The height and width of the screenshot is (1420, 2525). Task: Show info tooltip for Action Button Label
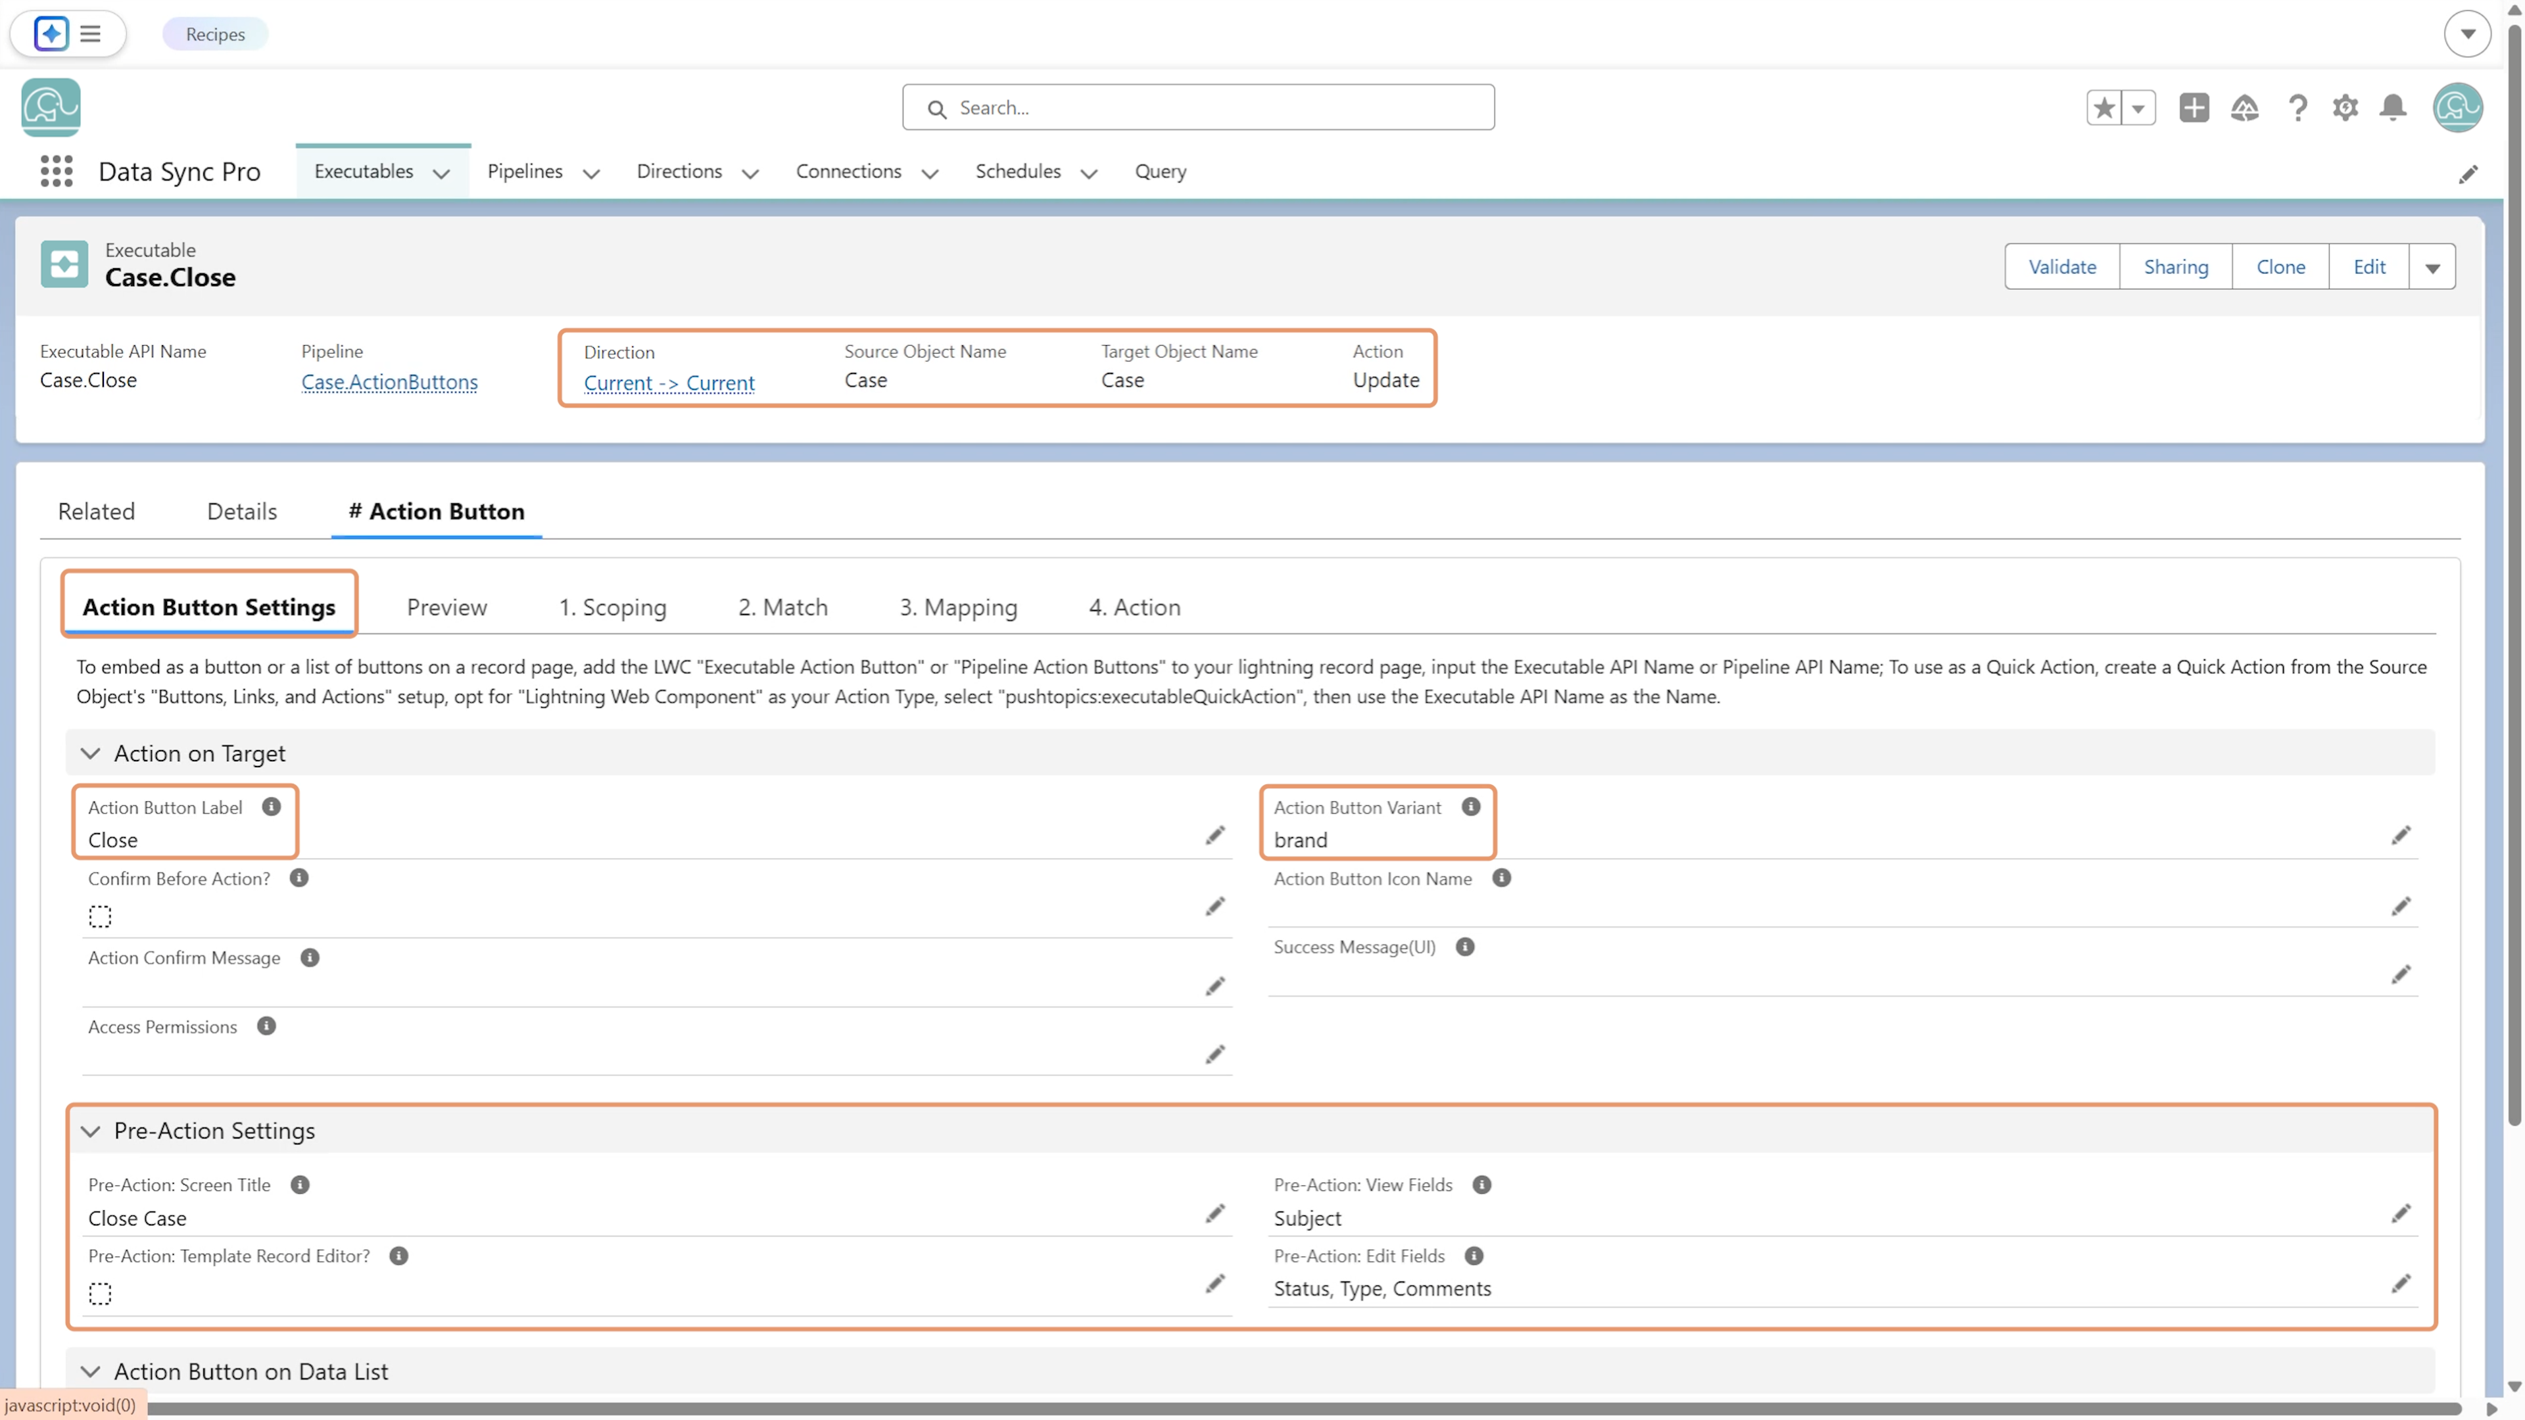[272, 807]
